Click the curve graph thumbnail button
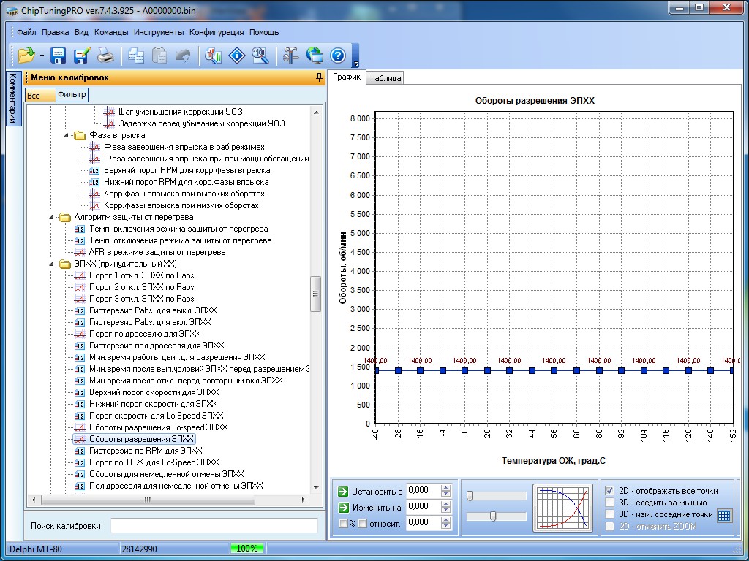Screen dimensions: 749x561 click(x=562, y=505)
